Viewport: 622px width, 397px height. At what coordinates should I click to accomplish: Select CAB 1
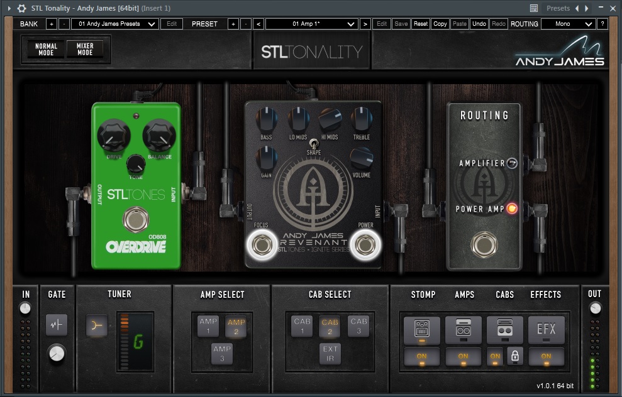302,325
